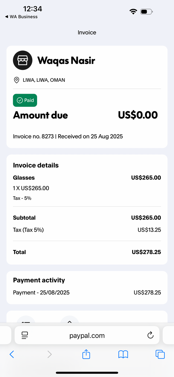Image resolution: width=174 pixels, height=377 pixels.
Task: Show all open Safari tabs
Action: pyautogui.click(x=160, y=354)
